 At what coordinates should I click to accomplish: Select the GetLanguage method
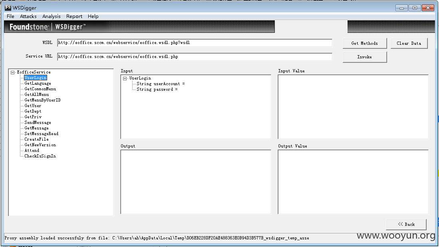click(x=38, y=84)
